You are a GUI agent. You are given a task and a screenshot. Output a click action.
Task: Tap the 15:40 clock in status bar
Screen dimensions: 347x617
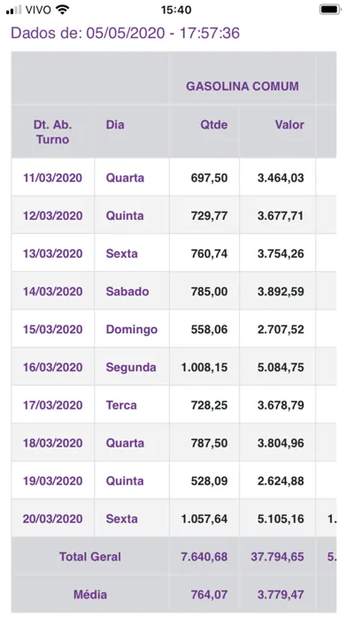point(176,10)
